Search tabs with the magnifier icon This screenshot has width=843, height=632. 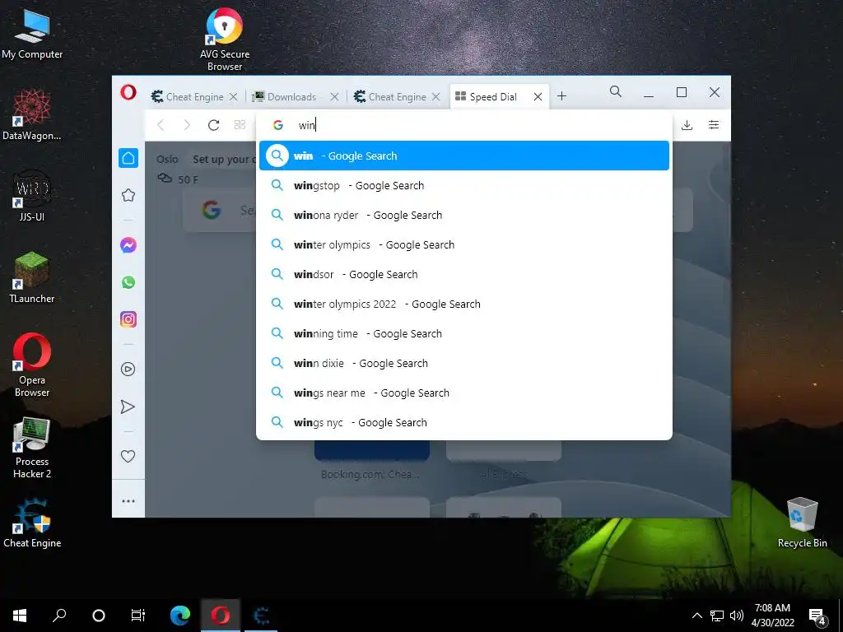point(616,92)
